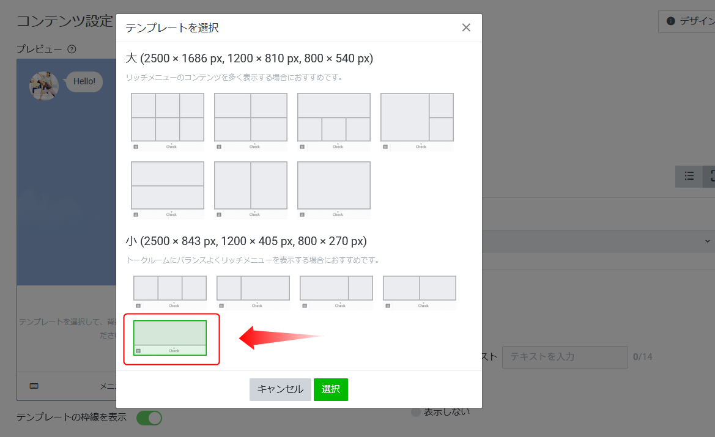The image size is (715, 437).
Task: Expand the Check preview under the first large template
Action: [172, 147]
